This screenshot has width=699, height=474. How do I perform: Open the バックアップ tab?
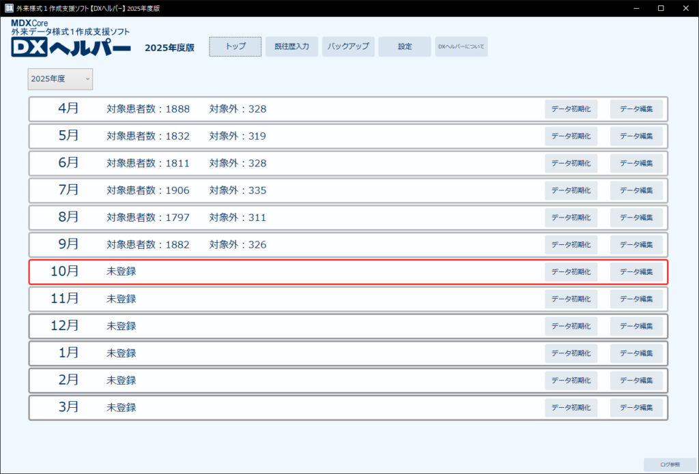click(348, 46)
